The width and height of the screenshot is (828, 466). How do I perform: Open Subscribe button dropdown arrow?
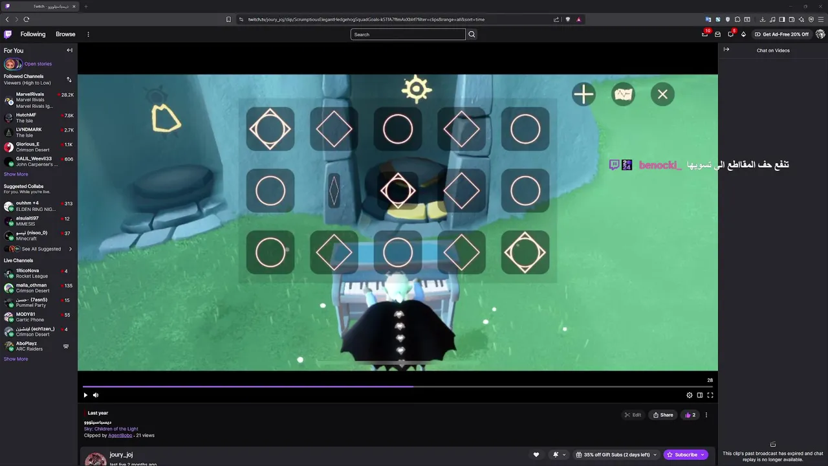pyautogui.click(x=702, y=454)
